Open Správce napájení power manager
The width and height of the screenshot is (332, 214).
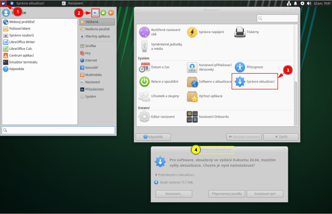tap(205, 32)
